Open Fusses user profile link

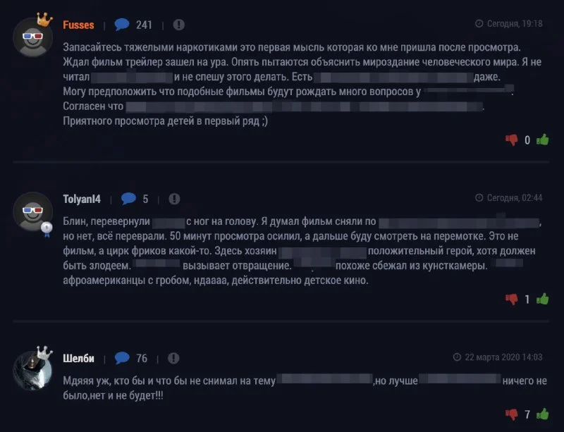click(x=78, y=25)
